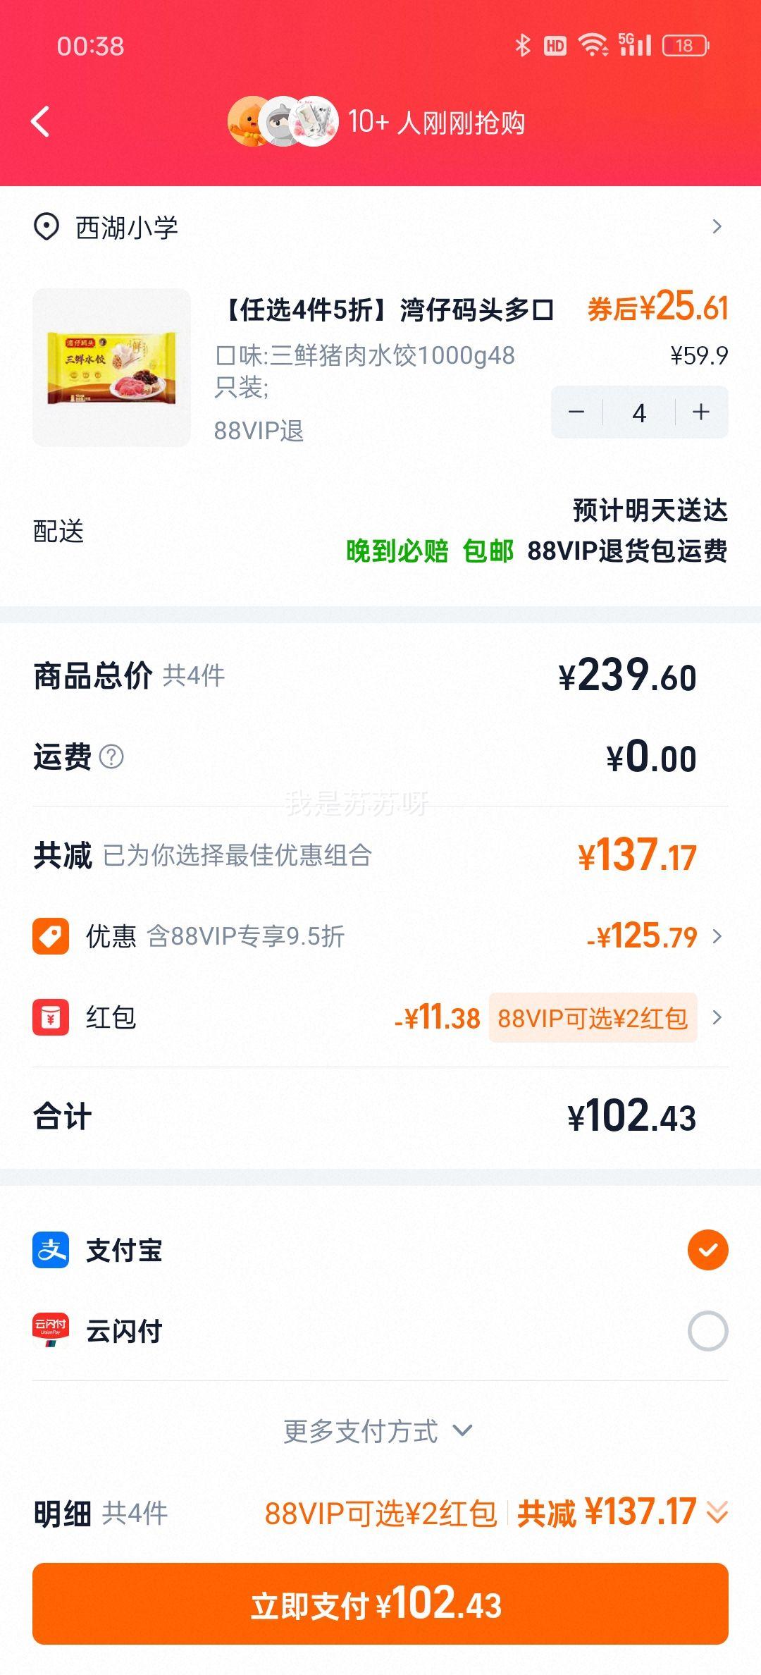Open the 西湖小学 address selection
The image size is (761, 1675).
coord(380,227)
